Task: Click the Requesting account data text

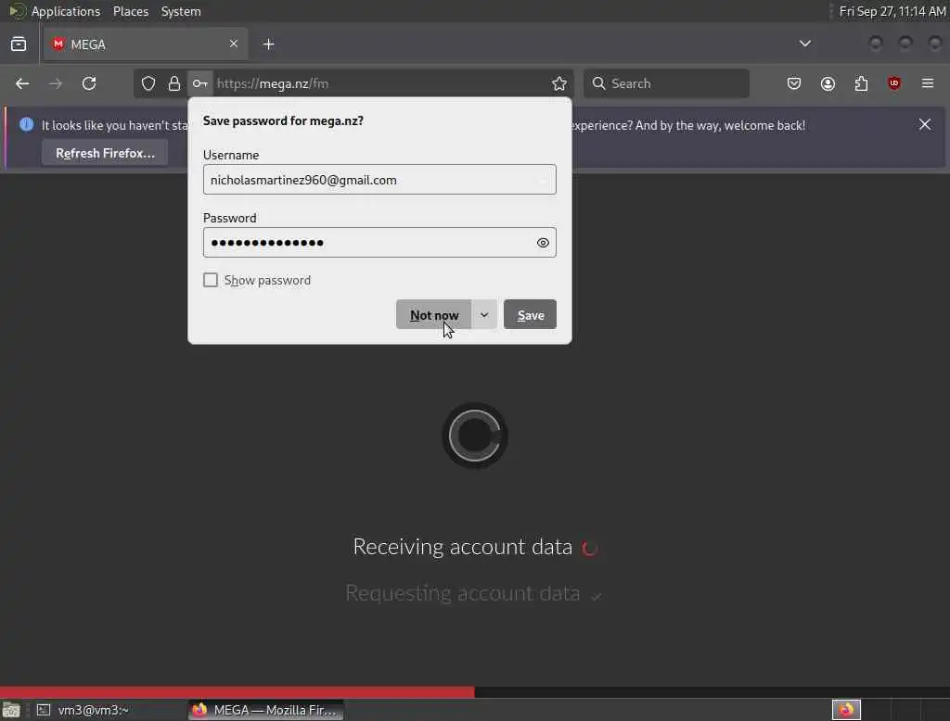Action: pyautogui.click(x=462, y=594)
